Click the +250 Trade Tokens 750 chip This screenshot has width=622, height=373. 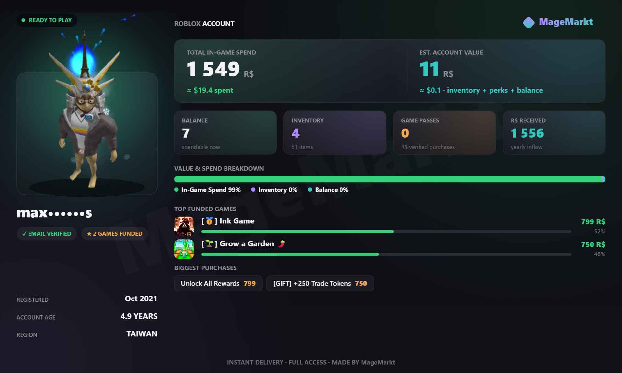tap(320, 283)
